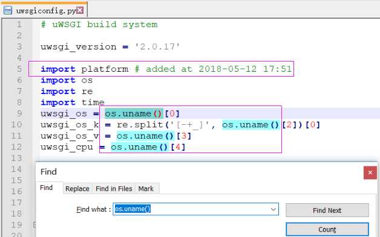Click 'import re' on line 7
380x237 pixels.
(x=67, y=91)
